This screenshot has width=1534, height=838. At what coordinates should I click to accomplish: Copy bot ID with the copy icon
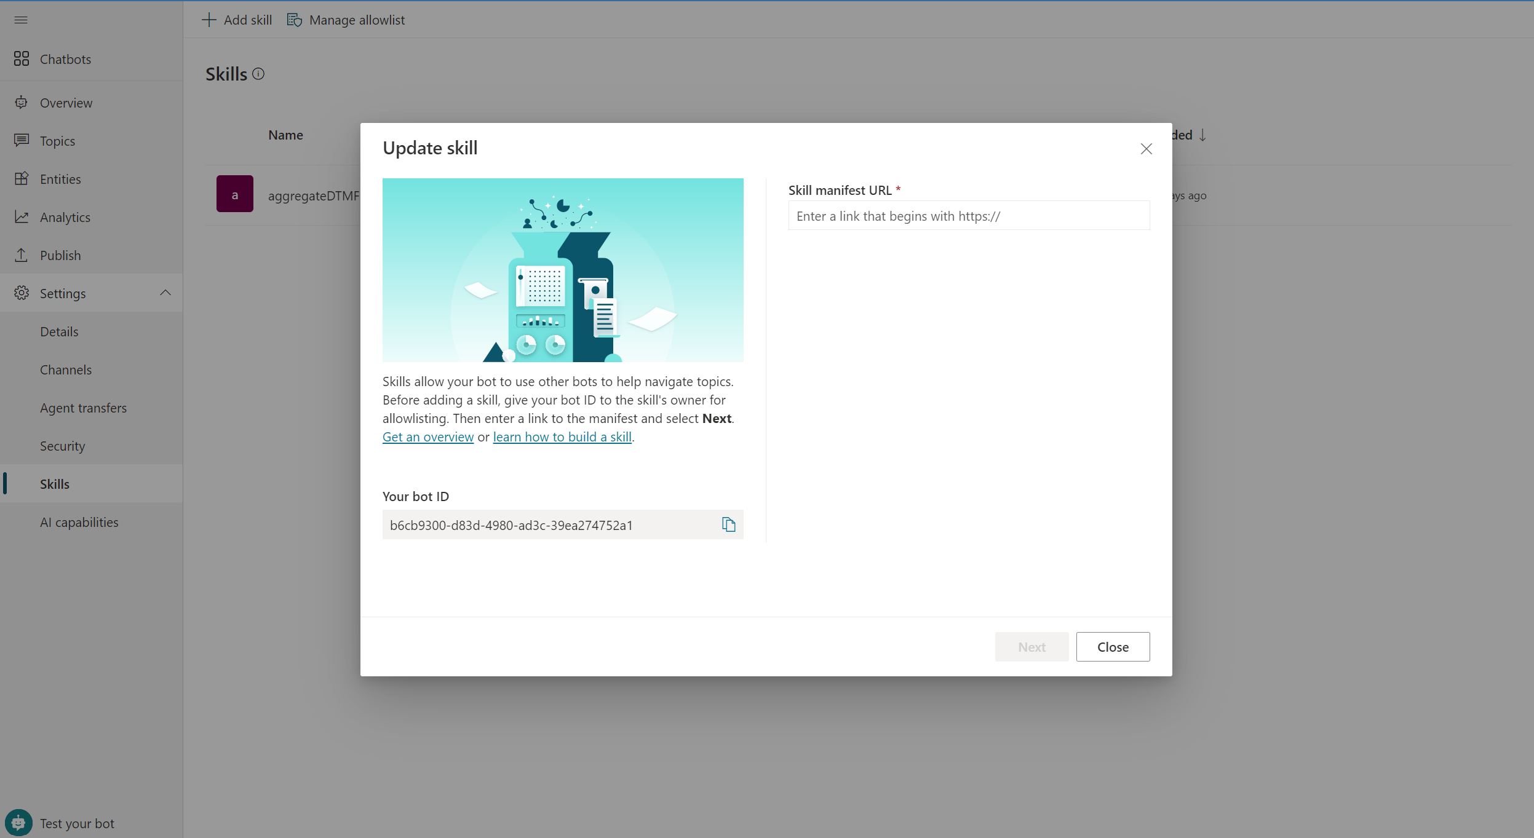[729, 524]
